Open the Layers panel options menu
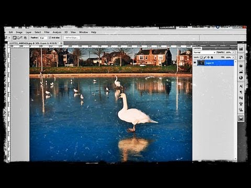This screenshot has height=188, width=251. (x=235, y=48)
